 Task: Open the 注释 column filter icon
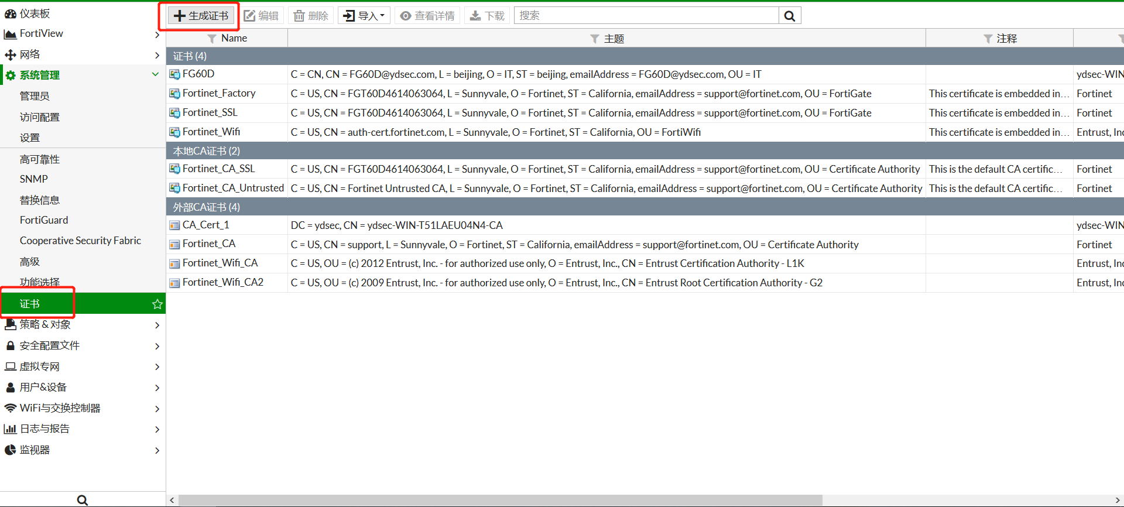988,39
